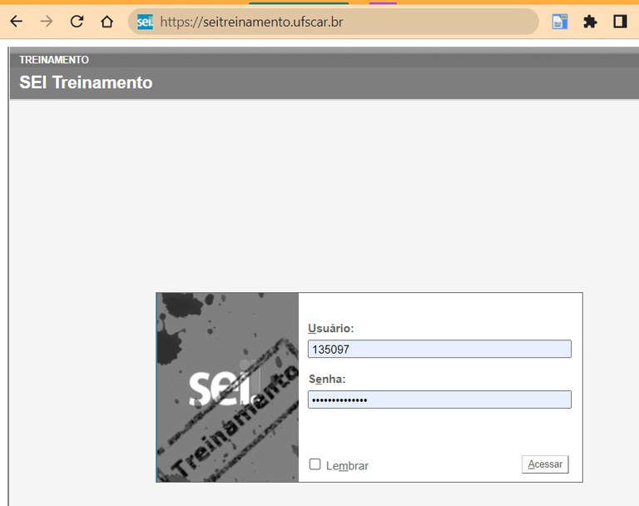Log in with the Acessar button
This screenshot has width=639, height=506.
pyautogui.click(x=545, y=464)
